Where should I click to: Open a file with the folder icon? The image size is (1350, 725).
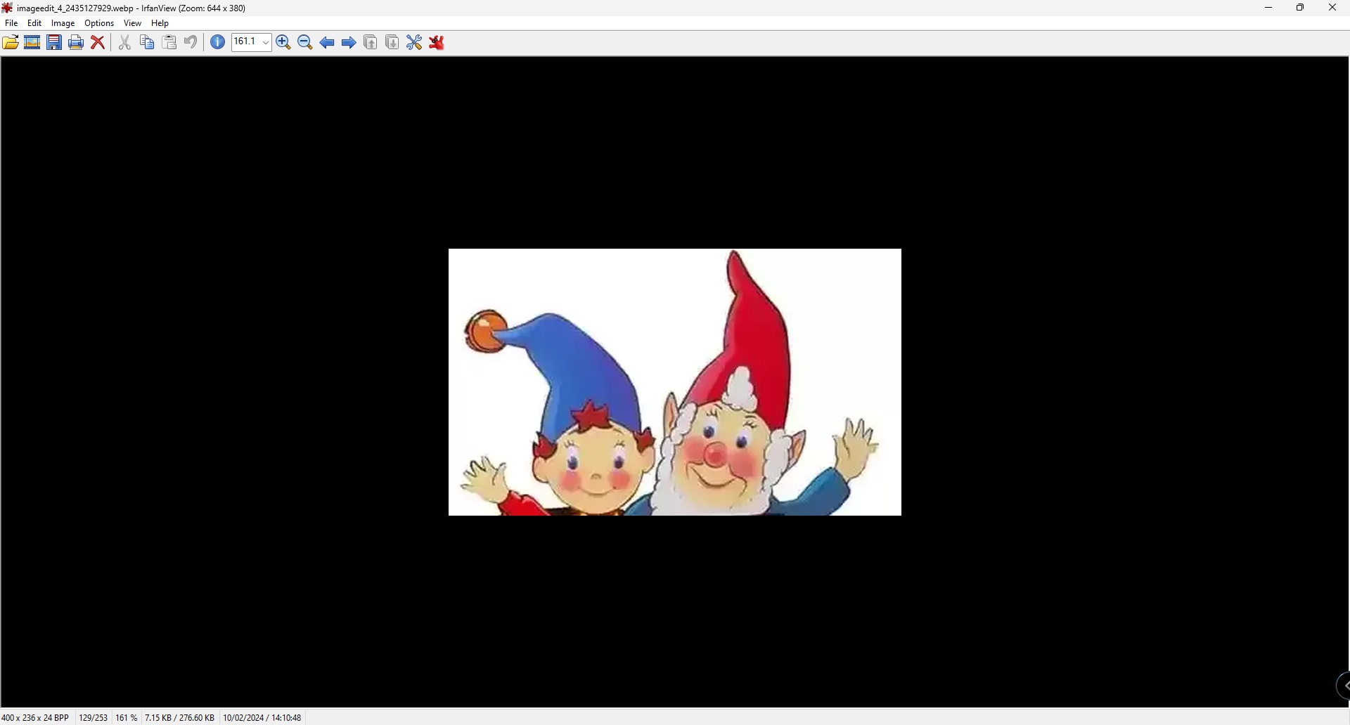11,43
